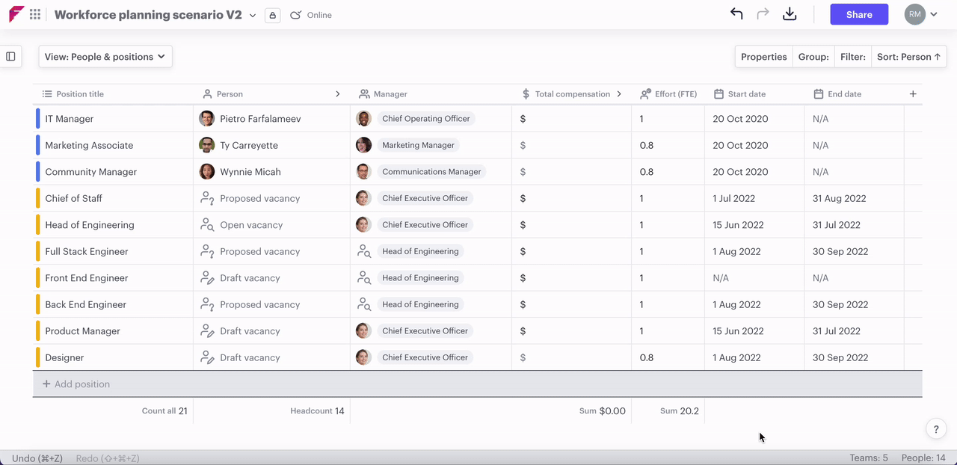Expand the Person column chevron

click(x=338, y=94)
